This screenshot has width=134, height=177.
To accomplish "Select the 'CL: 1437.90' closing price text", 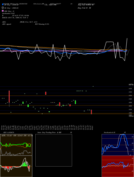I will pos(50,5).
